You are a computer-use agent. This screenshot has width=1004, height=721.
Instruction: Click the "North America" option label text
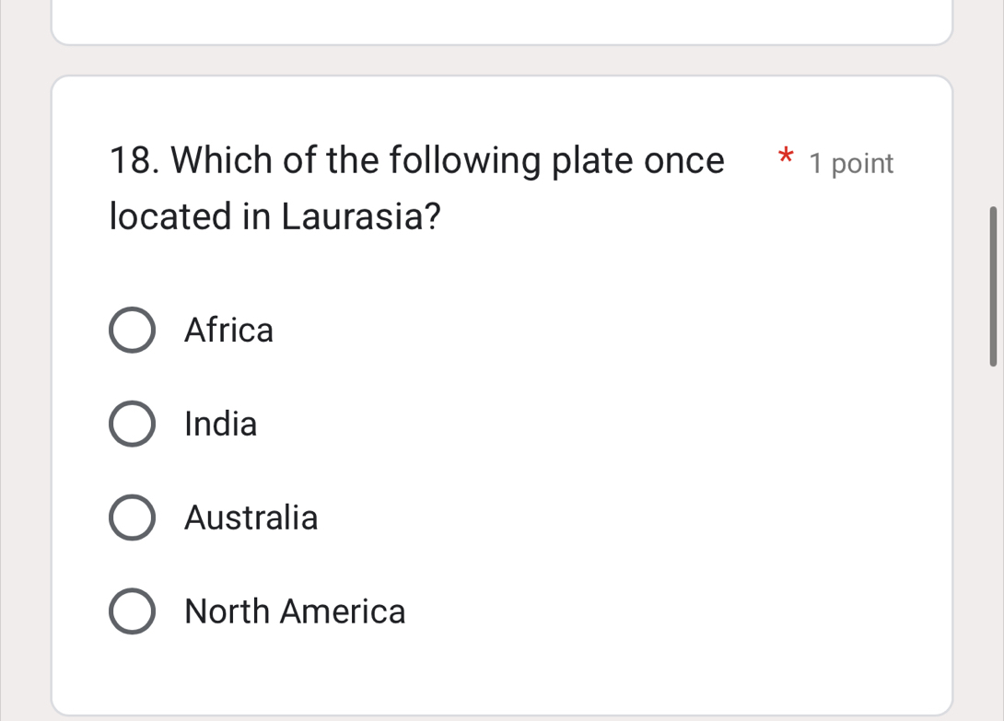coord(295,612)
